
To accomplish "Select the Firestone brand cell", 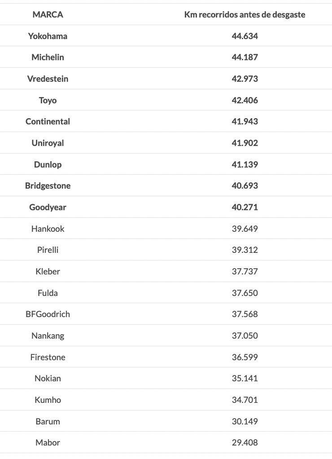I will [48, 357].
